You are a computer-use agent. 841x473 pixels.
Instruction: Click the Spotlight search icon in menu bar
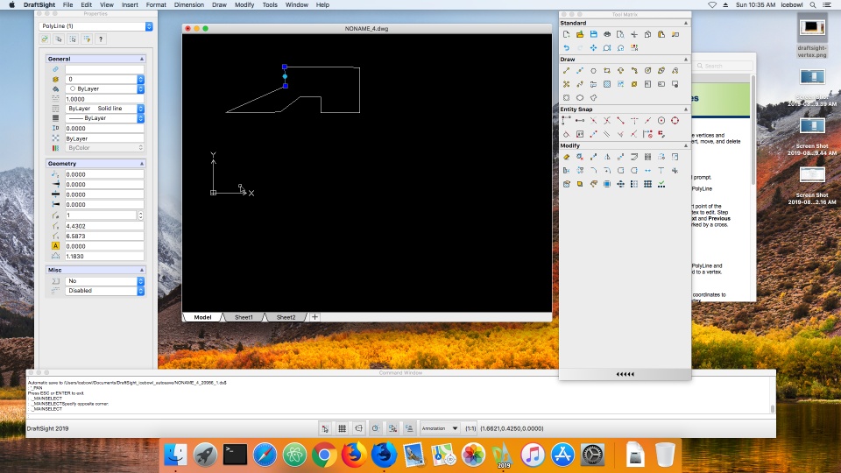813,5
